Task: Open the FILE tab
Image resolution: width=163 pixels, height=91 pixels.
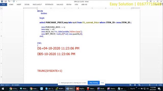Action: 3,5
